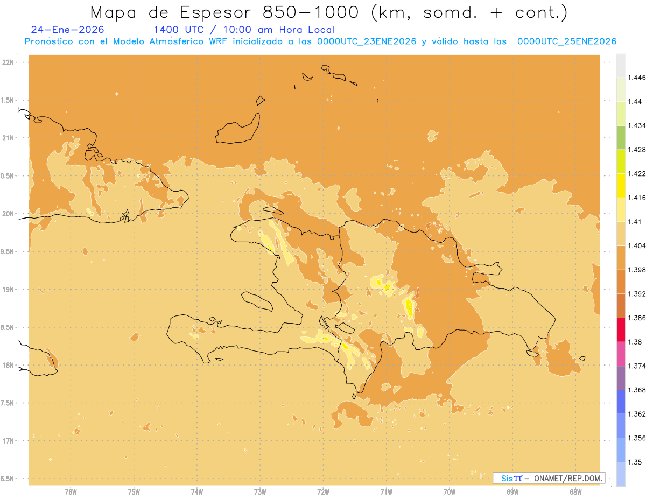
Task: Click the date text '24-Ene-2026'
Action: [68, 30]
